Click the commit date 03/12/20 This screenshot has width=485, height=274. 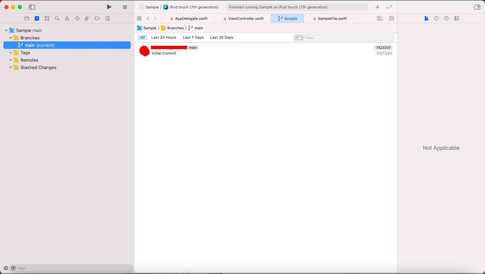tap(384, 53)
